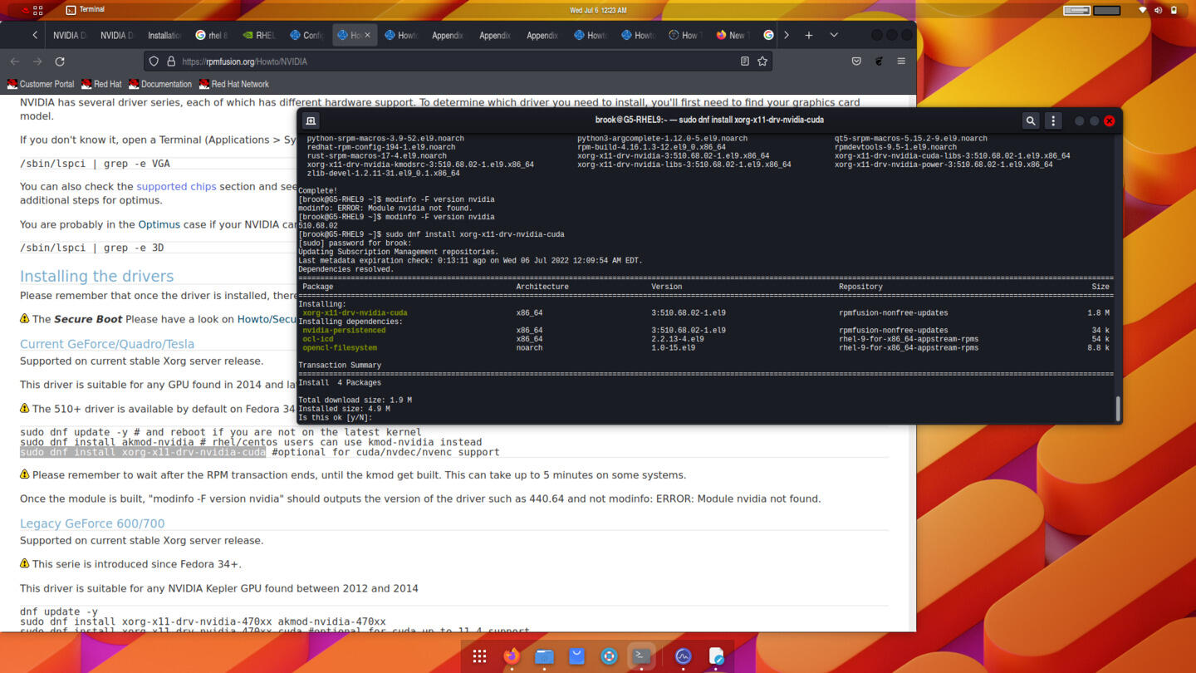Viewport: 1196px width, 673px height.
Task: Open the terminal search tool
Action: pos(1031,120)
